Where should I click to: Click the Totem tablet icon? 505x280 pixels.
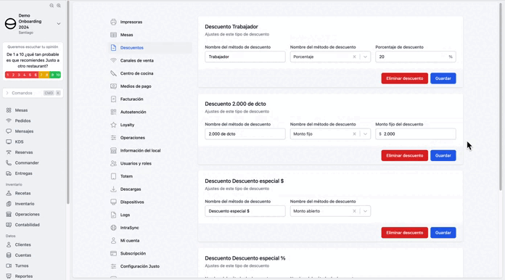coord(113,176)
